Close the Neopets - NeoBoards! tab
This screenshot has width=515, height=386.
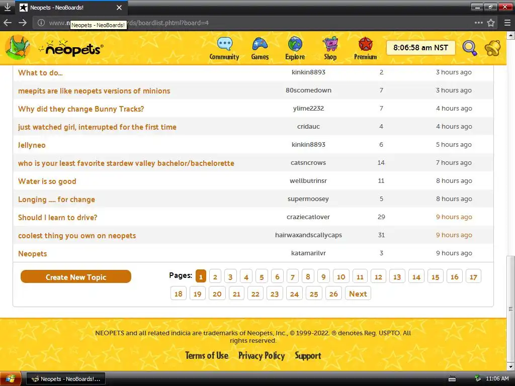119,7
